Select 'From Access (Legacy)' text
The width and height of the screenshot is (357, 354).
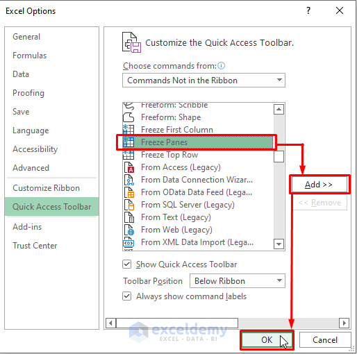[181, 167]
